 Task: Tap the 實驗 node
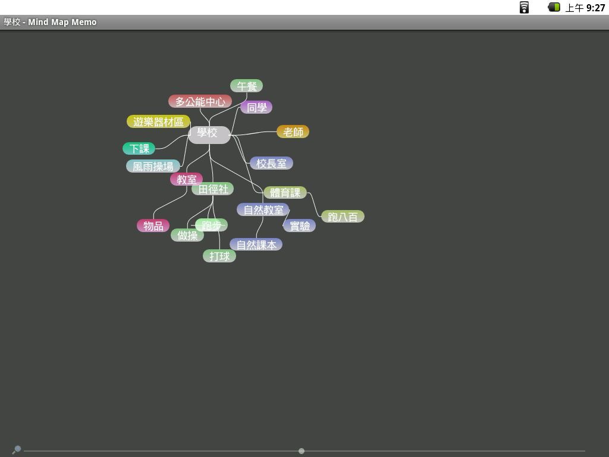pos(300,226)
